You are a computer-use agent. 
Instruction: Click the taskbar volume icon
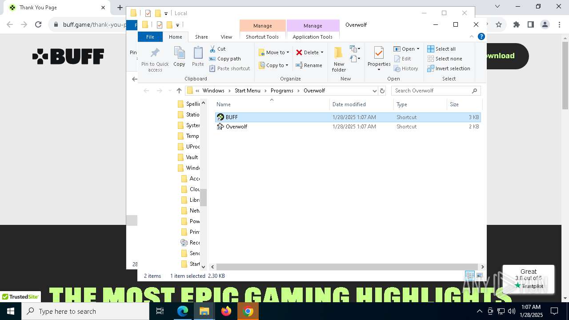pos(512,311)
